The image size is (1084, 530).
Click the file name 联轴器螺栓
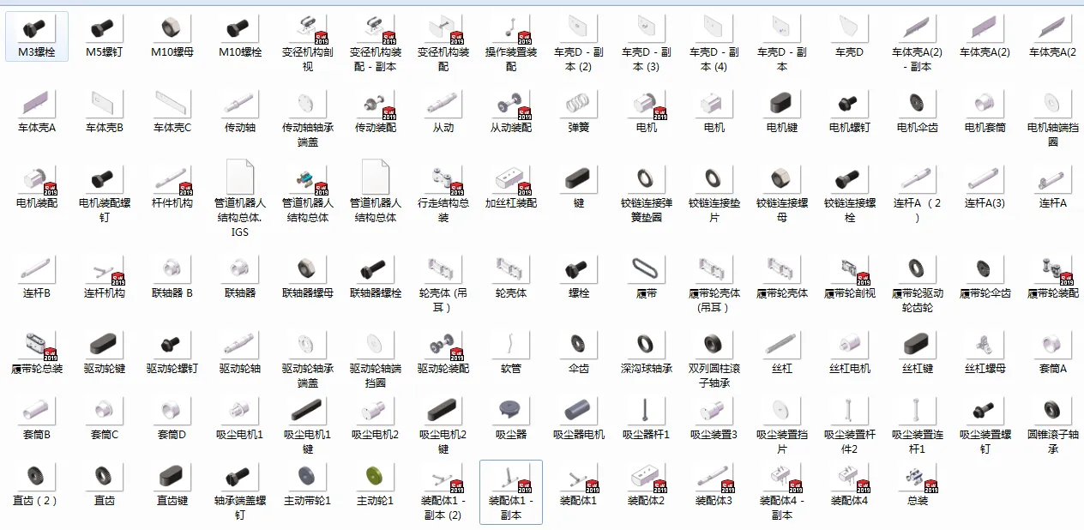tap(376, 293)
